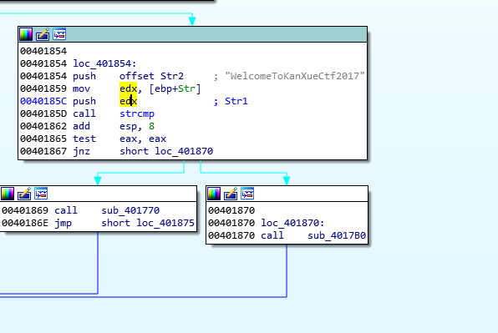Click 'offset Str2' operand

pos(151,76)
